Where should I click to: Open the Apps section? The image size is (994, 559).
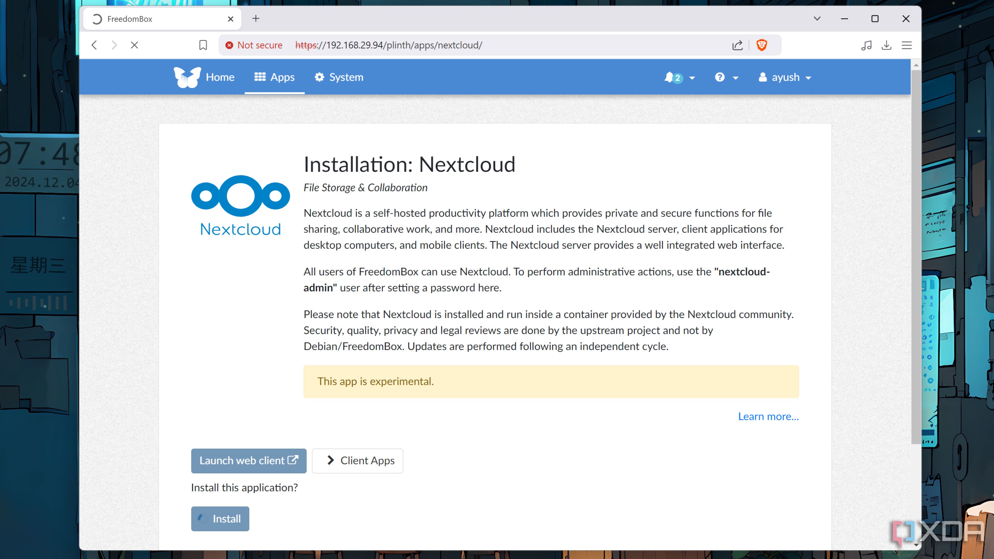click(x=274, y=77)
